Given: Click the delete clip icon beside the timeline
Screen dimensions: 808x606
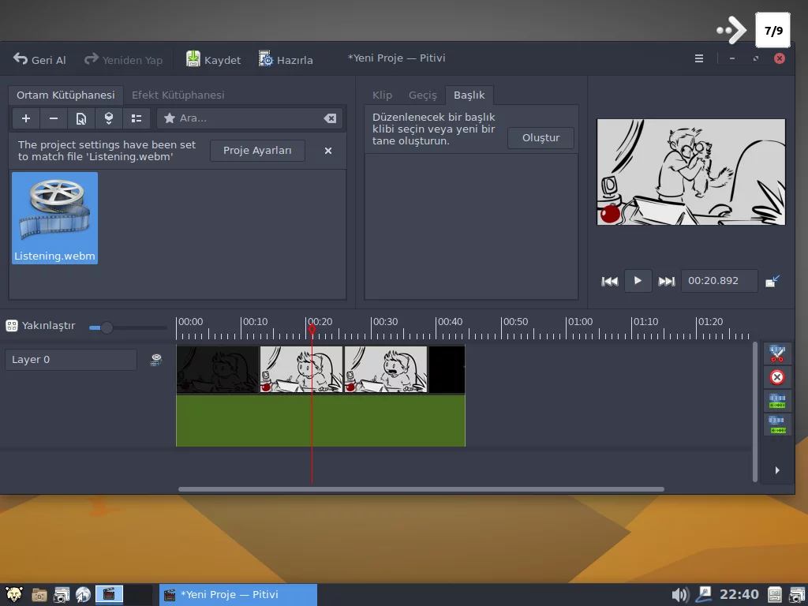Looking at the screenshot, I should [777, 377].
